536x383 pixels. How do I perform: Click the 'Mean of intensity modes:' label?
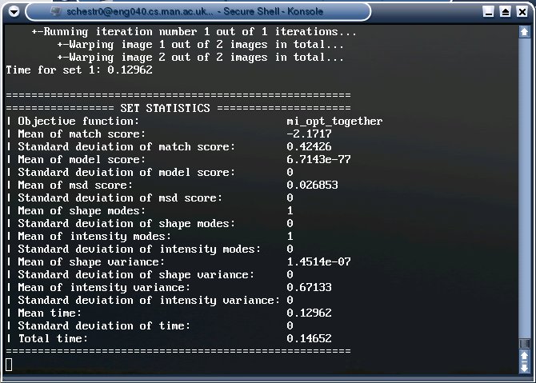click(x=94, y=237)
